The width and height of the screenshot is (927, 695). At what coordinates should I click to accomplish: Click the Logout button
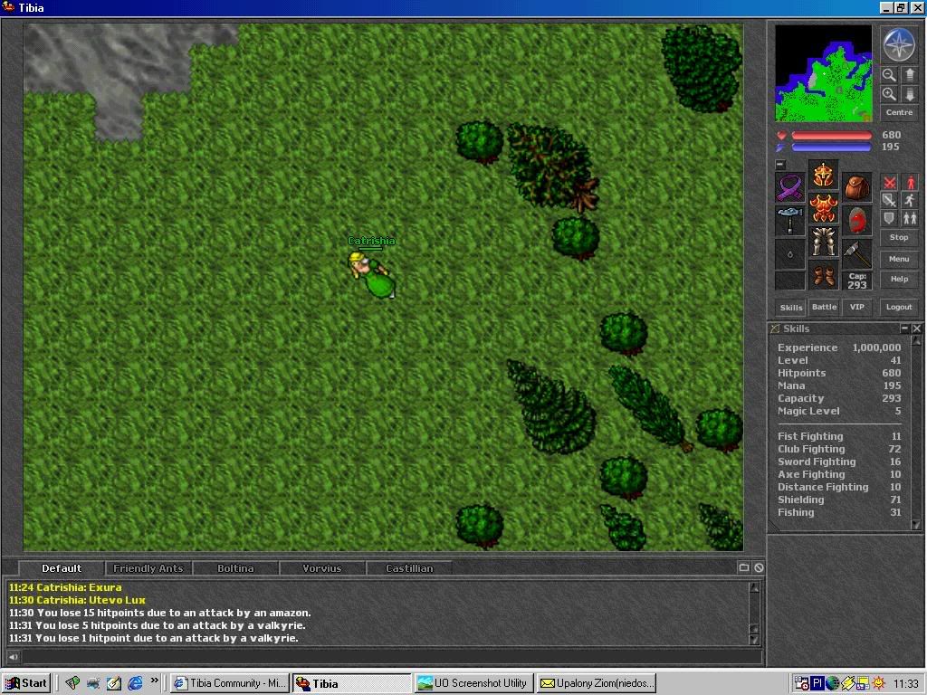click(899, 307)
